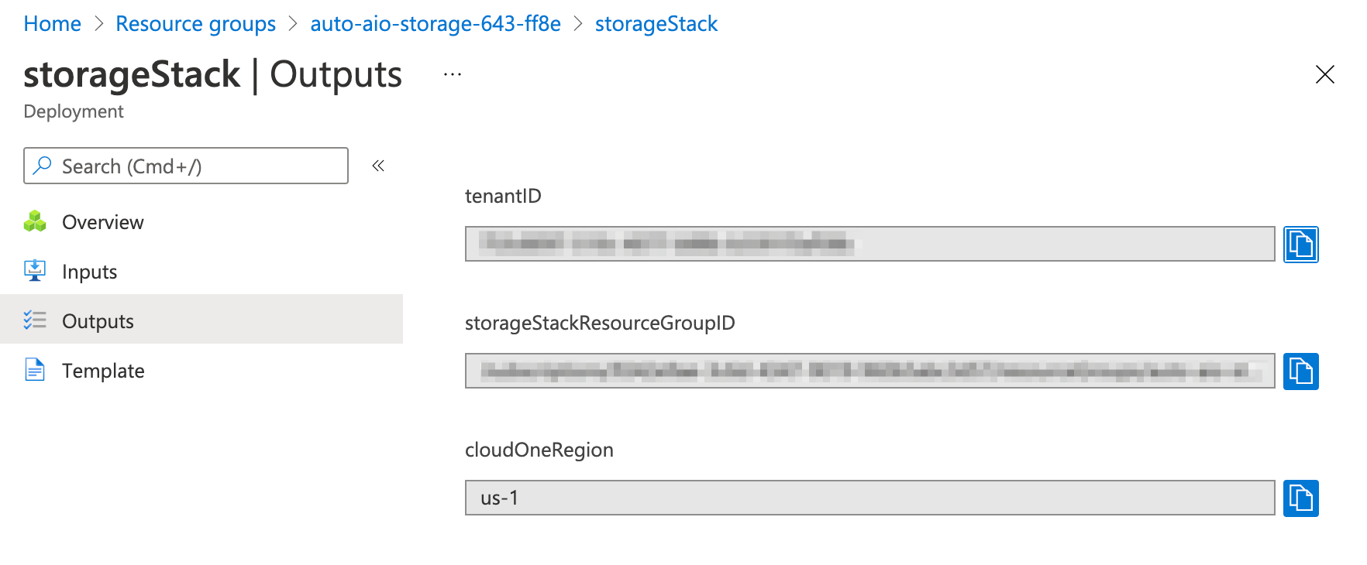
Task: Click the Inputs monitor icon
Action: click(35, 271)
